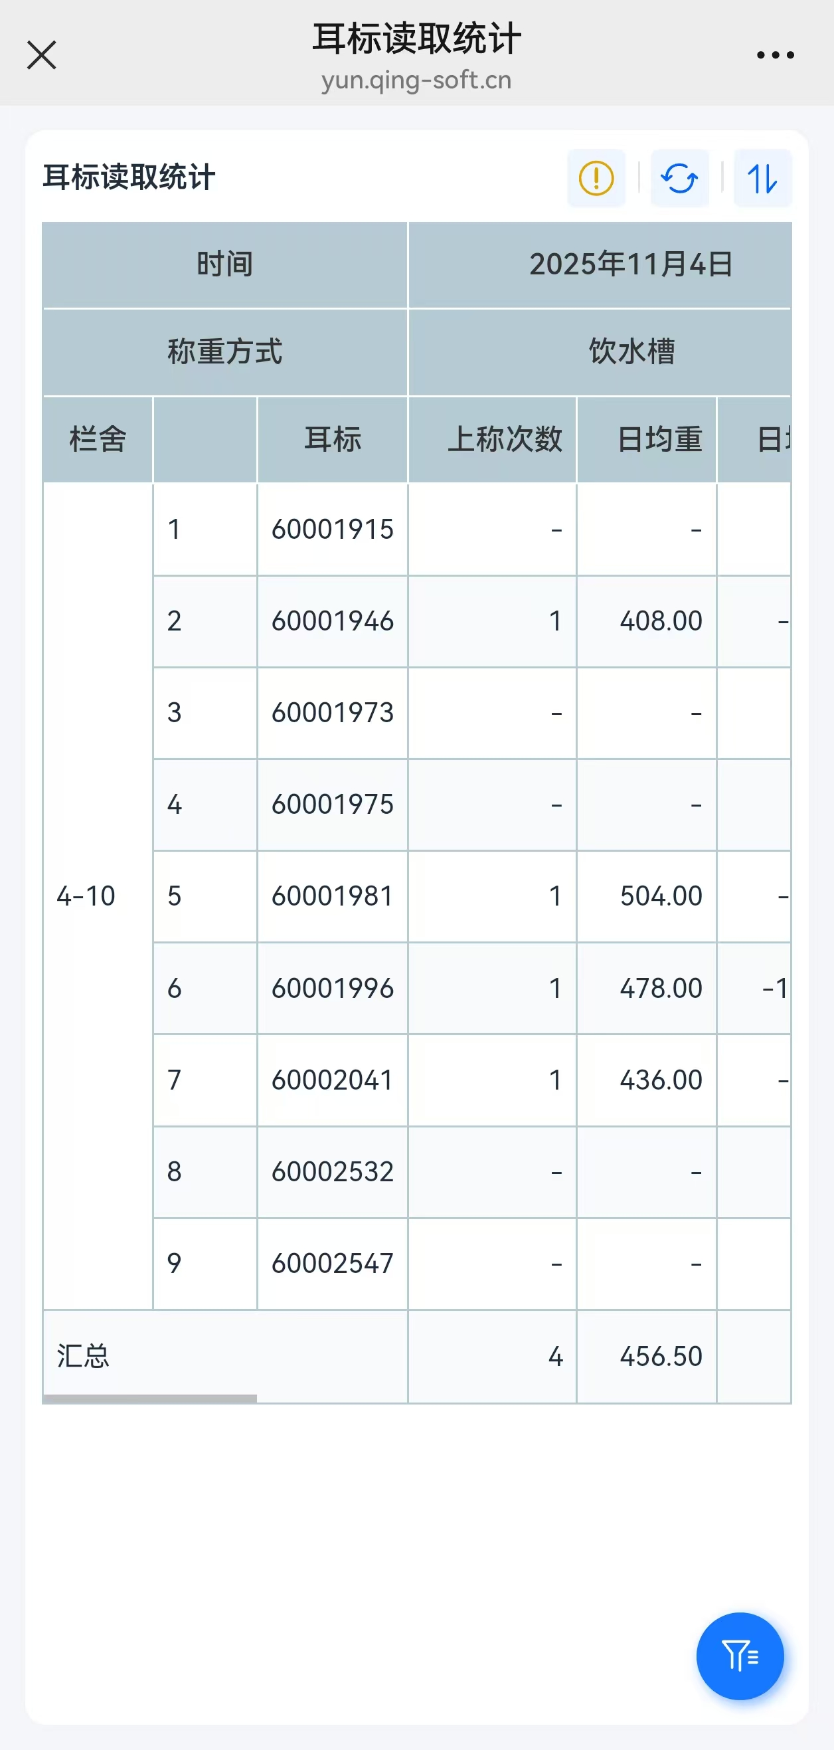Select ear tag 60001946 row
This screenshot has width=834, height=1750.
point(332,621)
